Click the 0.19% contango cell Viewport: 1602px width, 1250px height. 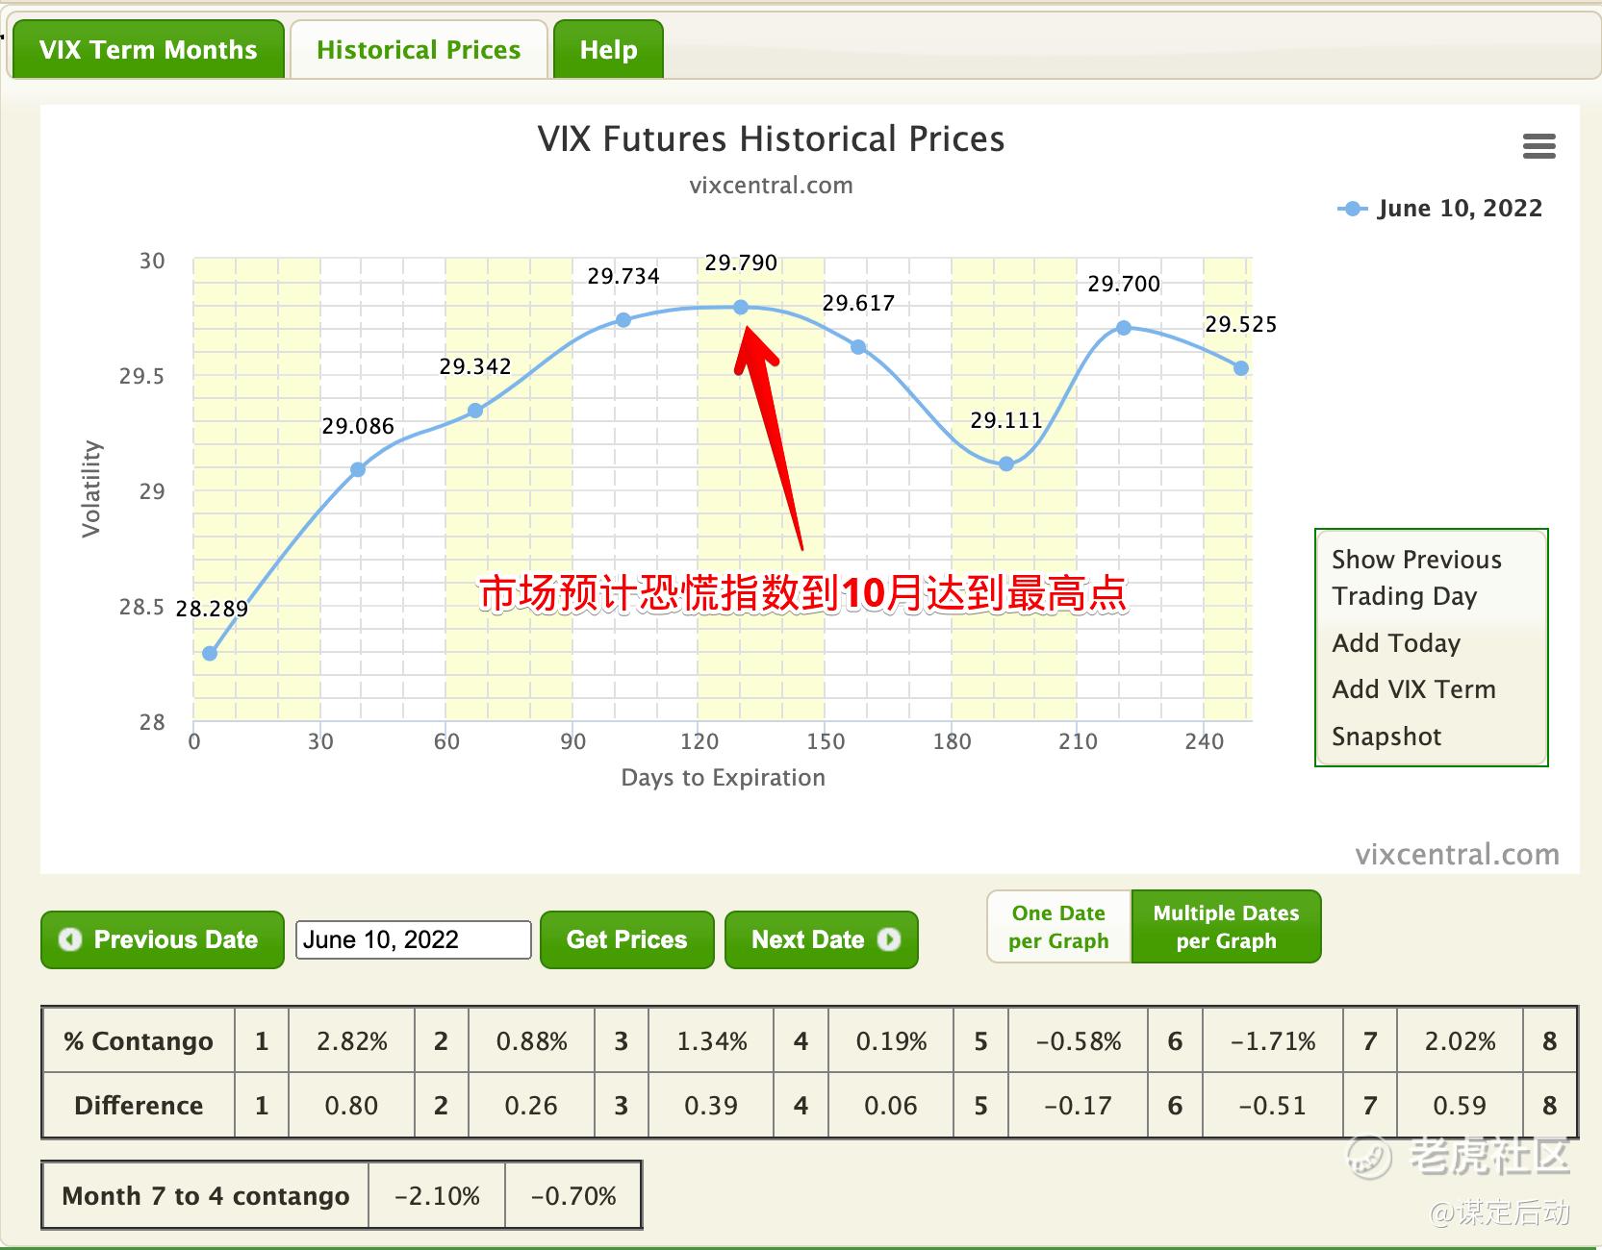[891, 1041]
